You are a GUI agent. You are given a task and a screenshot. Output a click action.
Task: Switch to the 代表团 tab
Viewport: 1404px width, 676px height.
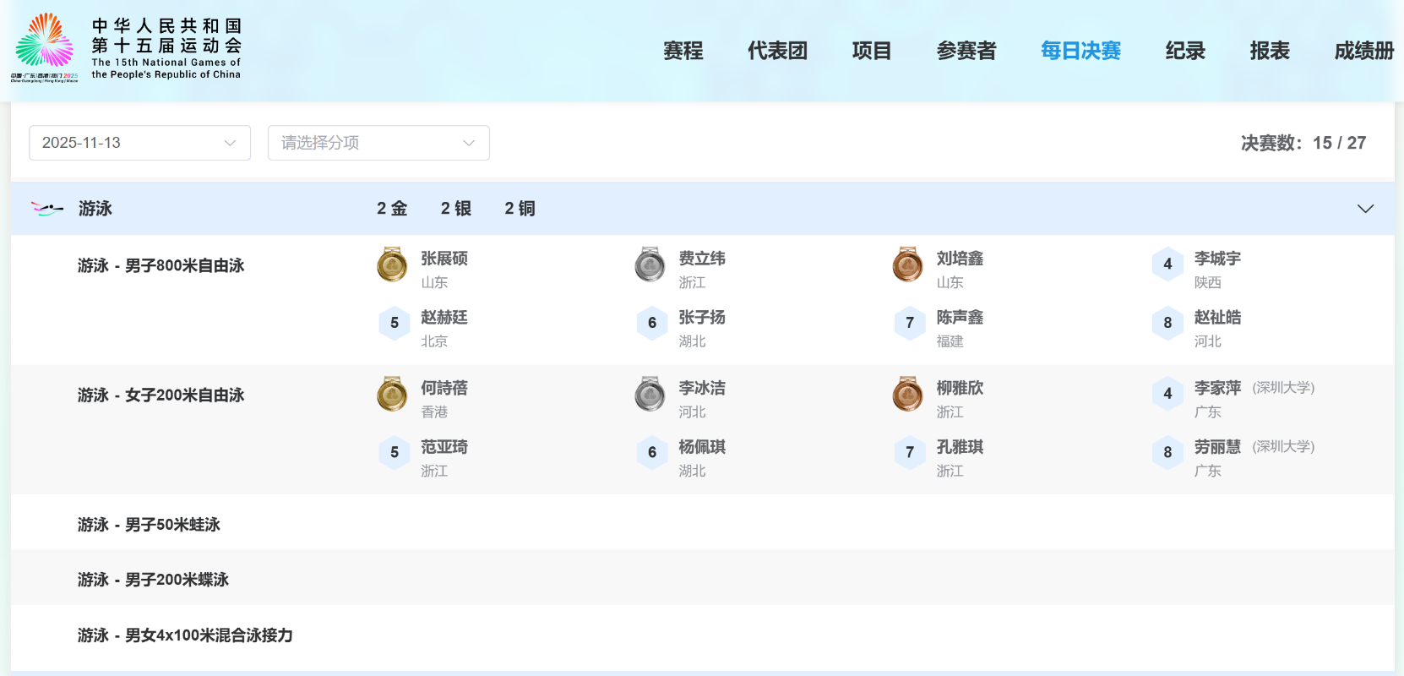[x=777, y=51]
